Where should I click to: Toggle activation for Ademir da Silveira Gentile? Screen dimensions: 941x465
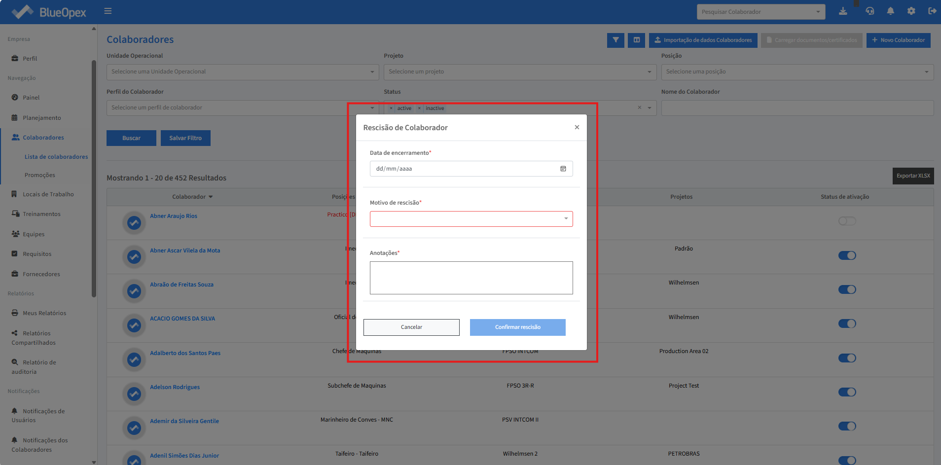[x=847, y=426]
